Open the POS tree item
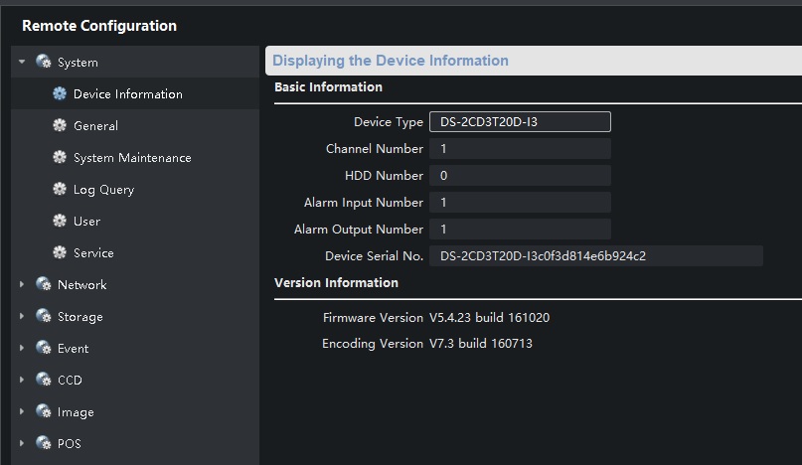The image size is (802, 465). point(69,444)
